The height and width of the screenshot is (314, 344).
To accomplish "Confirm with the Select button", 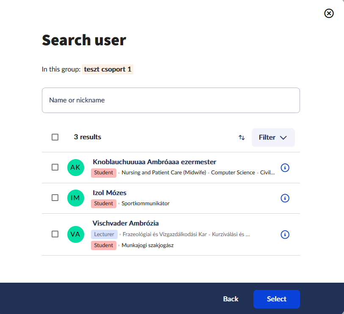I will click(276, 299).
